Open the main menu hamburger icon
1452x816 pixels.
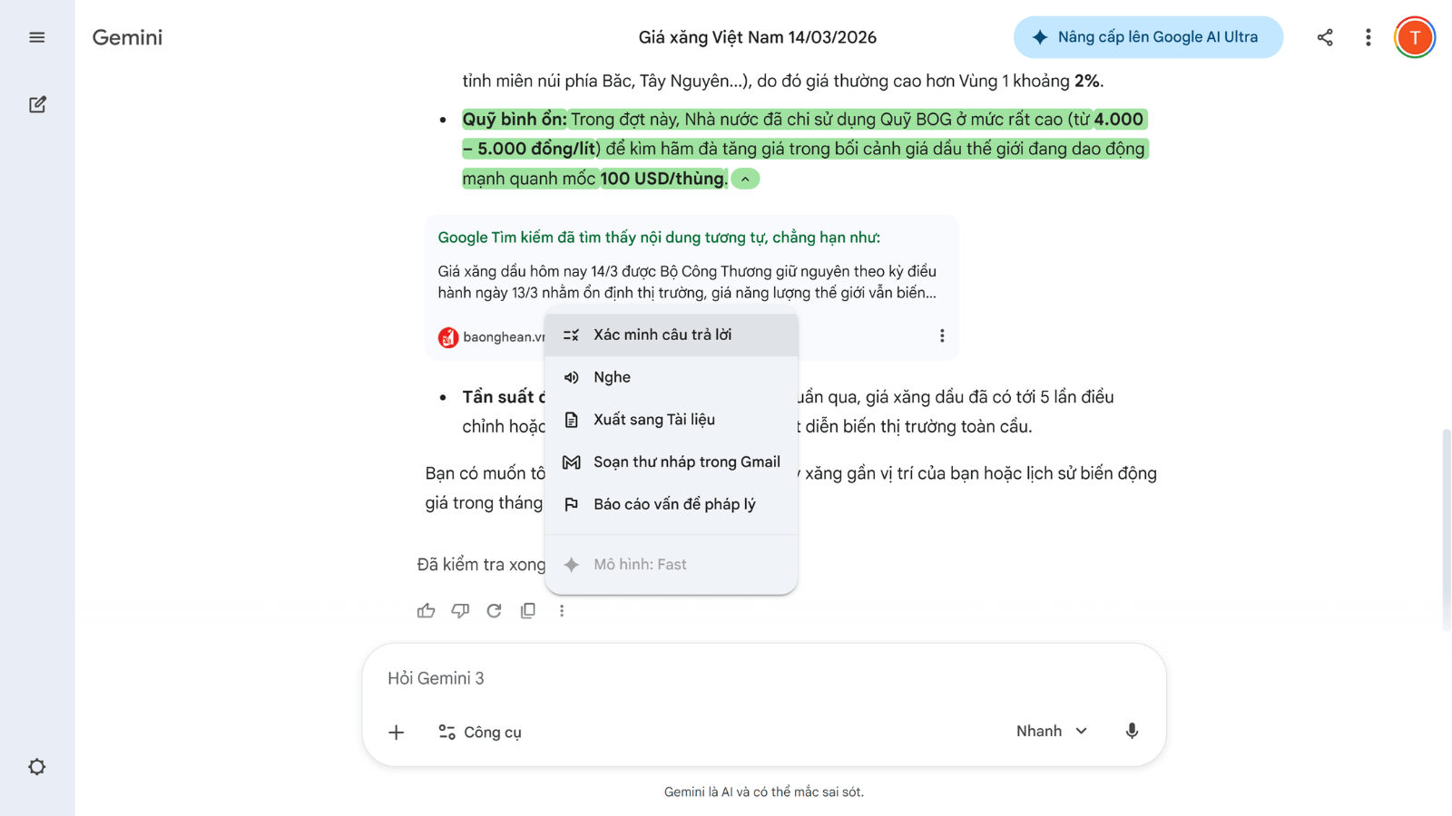pyautogui.click(x=37, y=37)
